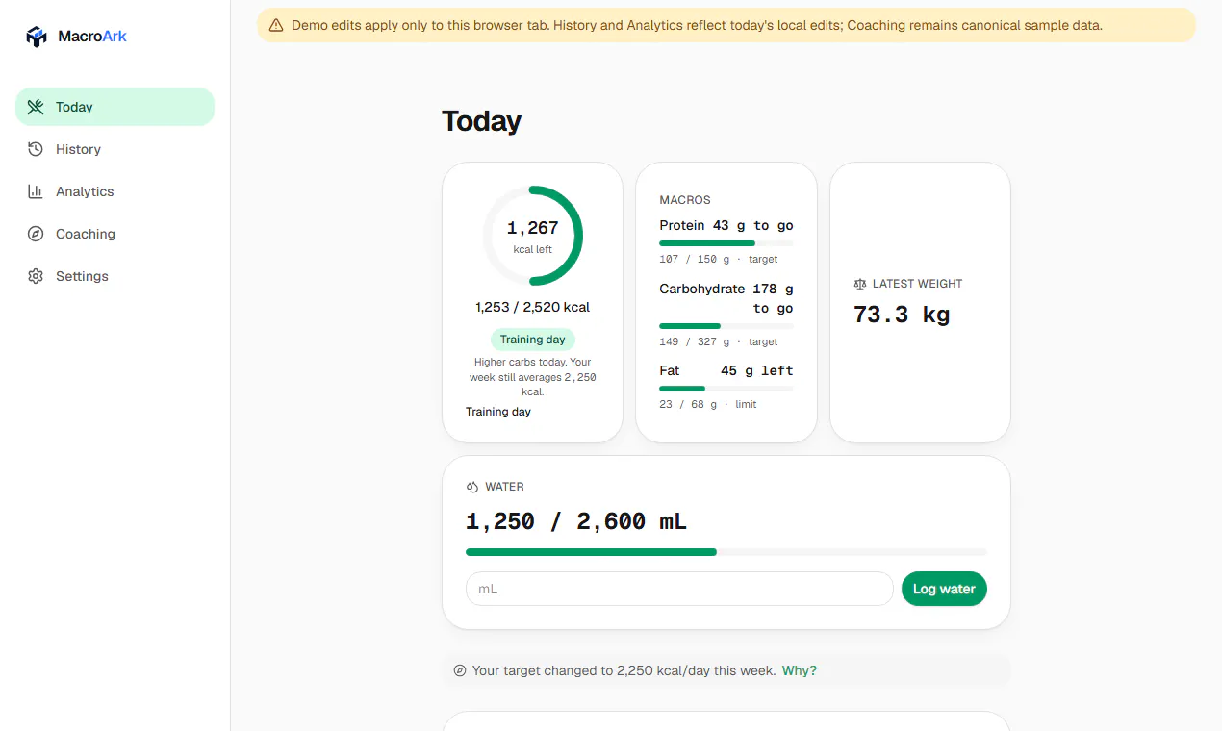Open Settings from the sidebar
The width and height of the screenshot is (1222, 731).
tap(115, 276)
